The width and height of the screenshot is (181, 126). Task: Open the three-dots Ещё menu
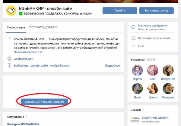pos(133,46)
